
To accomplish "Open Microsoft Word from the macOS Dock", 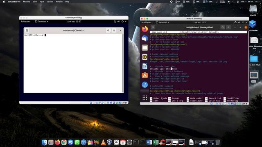I will pos(149,142).
